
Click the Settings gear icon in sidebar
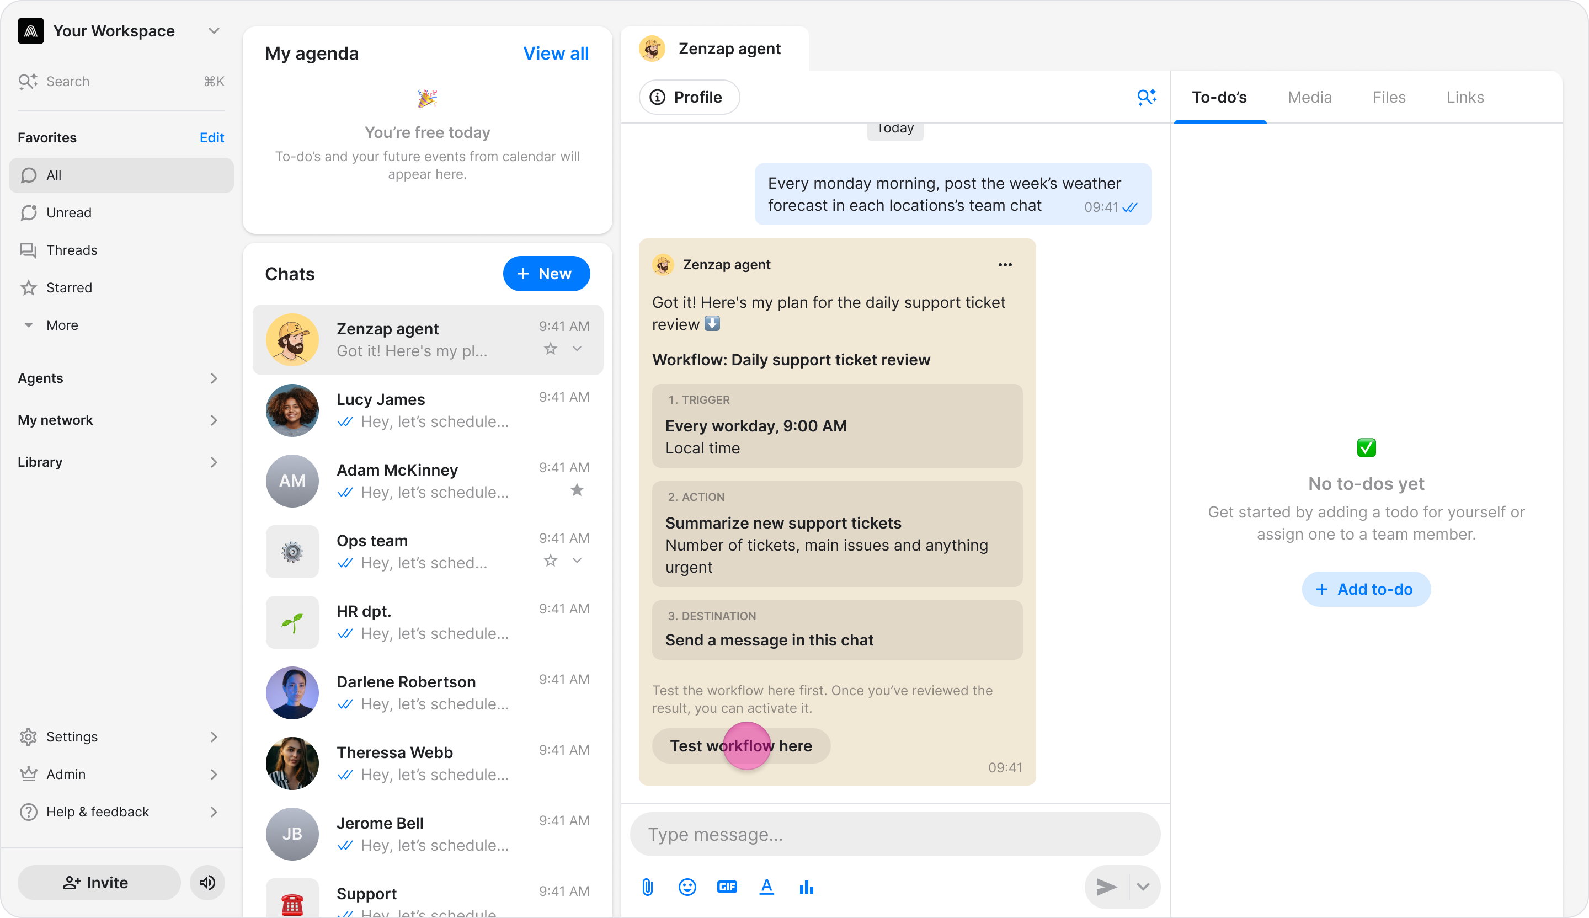(28, 736)
